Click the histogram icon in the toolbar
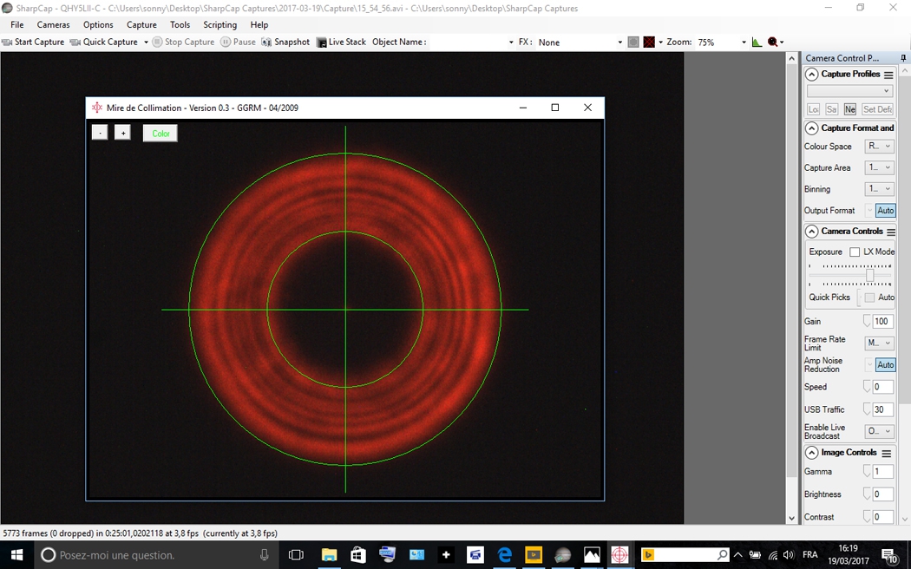The width and height of the screenshot is (911, 569). click(x=757, y=42)
